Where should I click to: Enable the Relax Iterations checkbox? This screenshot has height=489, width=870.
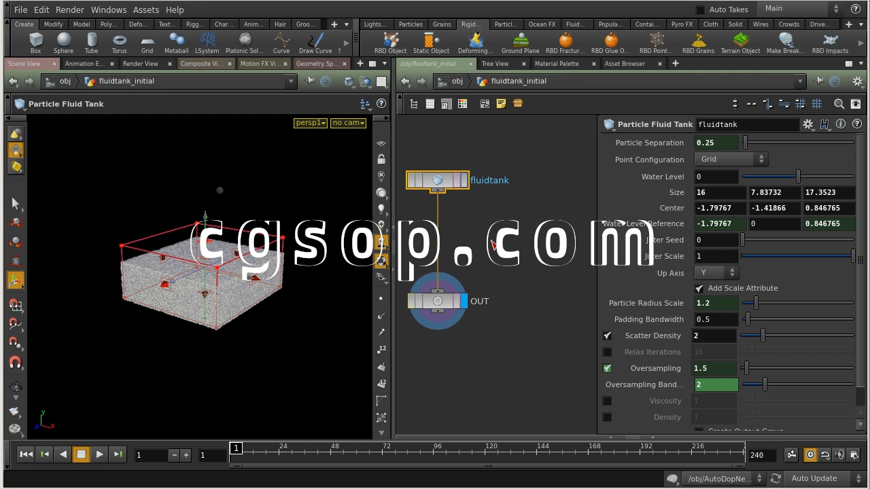pyautogui.click(x=607, y=352)
